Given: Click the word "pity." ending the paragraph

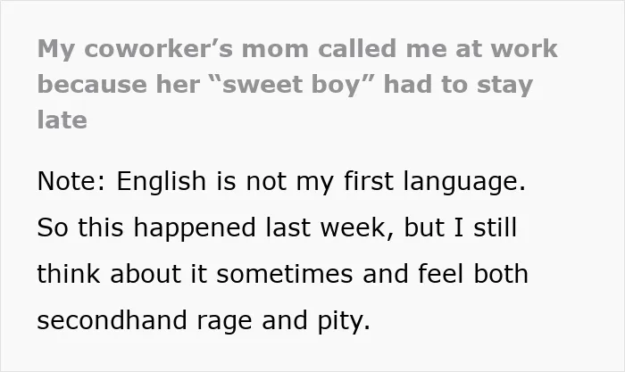Looking at the screenshot, I should 344,322.
